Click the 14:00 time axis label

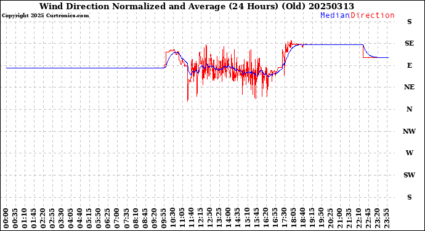point(229,218)
